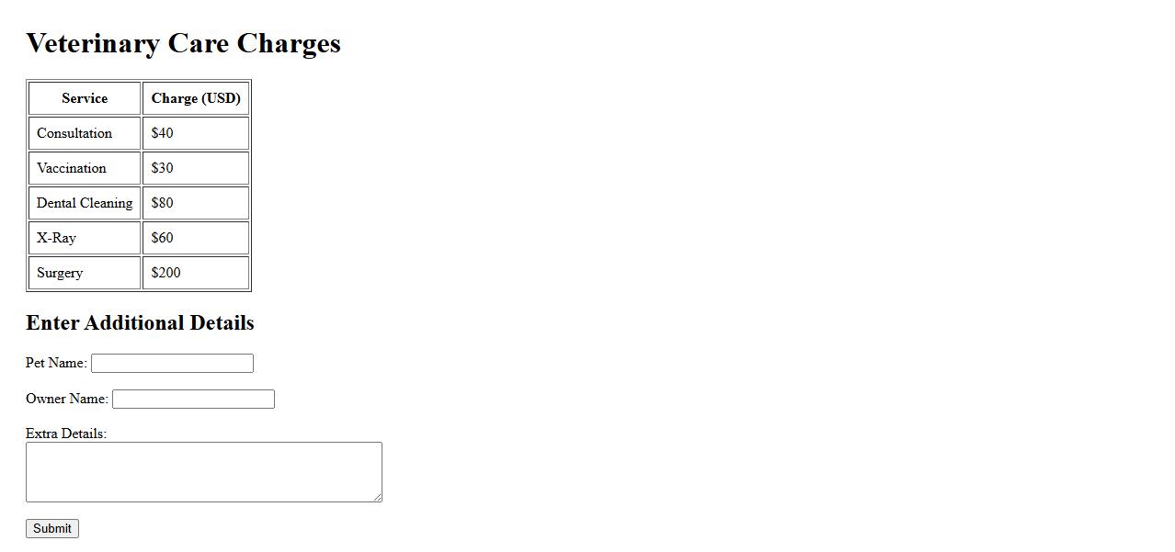
Task: Select the Consultation service cell
Action: (x=74, y=133)
